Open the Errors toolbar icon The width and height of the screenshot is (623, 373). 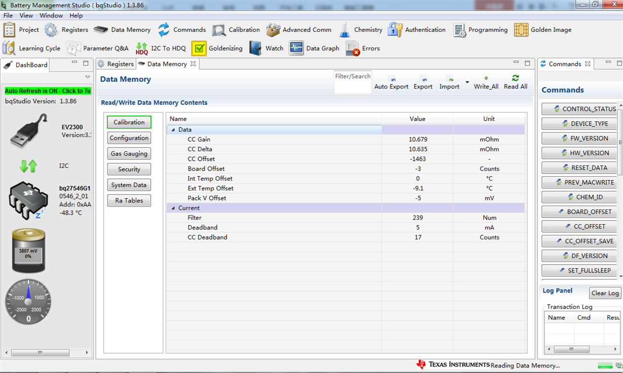(353, 49)
